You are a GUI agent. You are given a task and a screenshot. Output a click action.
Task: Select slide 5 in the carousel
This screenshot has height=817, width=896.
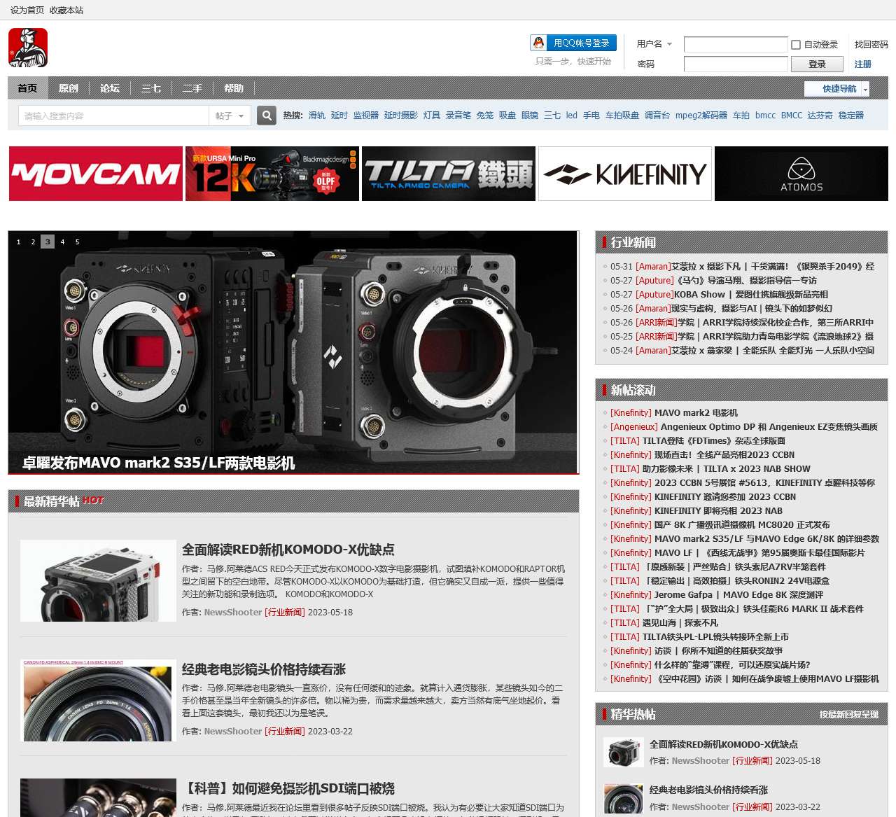[x=77, y=242]
